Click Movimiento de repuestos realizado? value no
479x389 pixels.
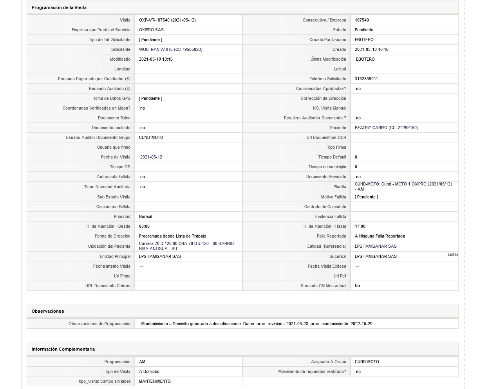(x=358, y=371)
